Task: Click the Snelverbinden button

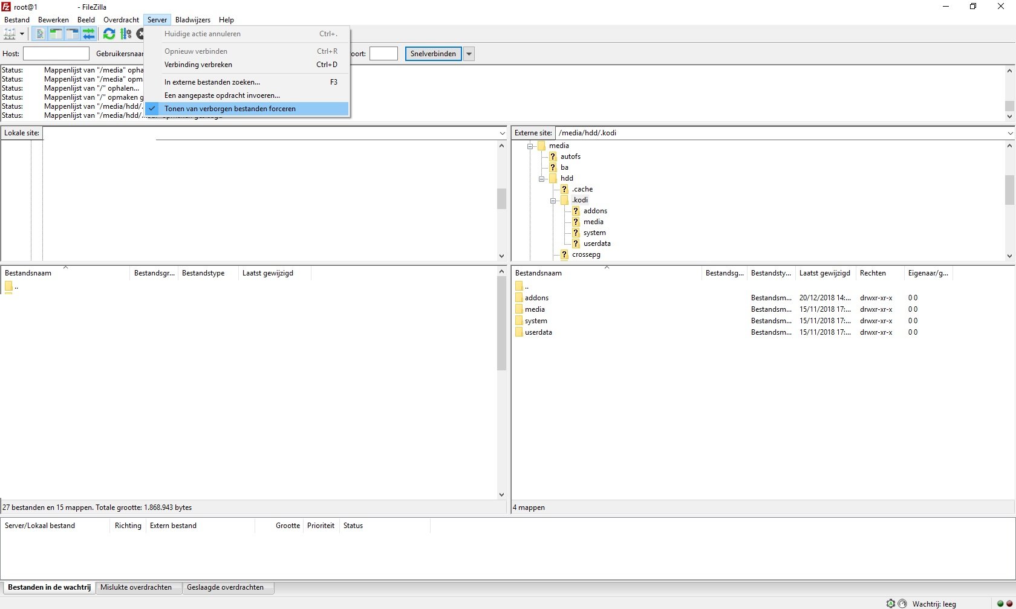Action: 432,54
